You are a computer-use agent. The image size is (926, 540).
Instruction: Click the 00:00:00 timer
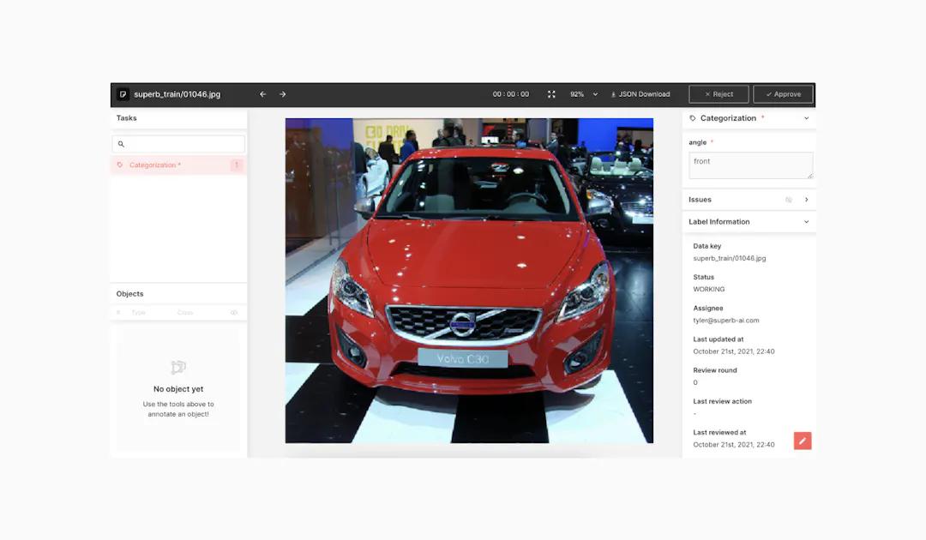(511, 94)
